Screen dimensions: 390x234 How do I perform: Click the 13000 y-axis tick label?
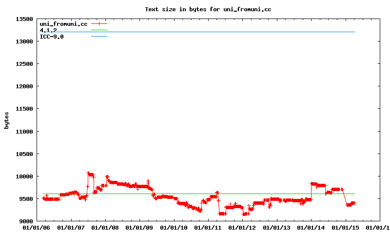(24, 41)
